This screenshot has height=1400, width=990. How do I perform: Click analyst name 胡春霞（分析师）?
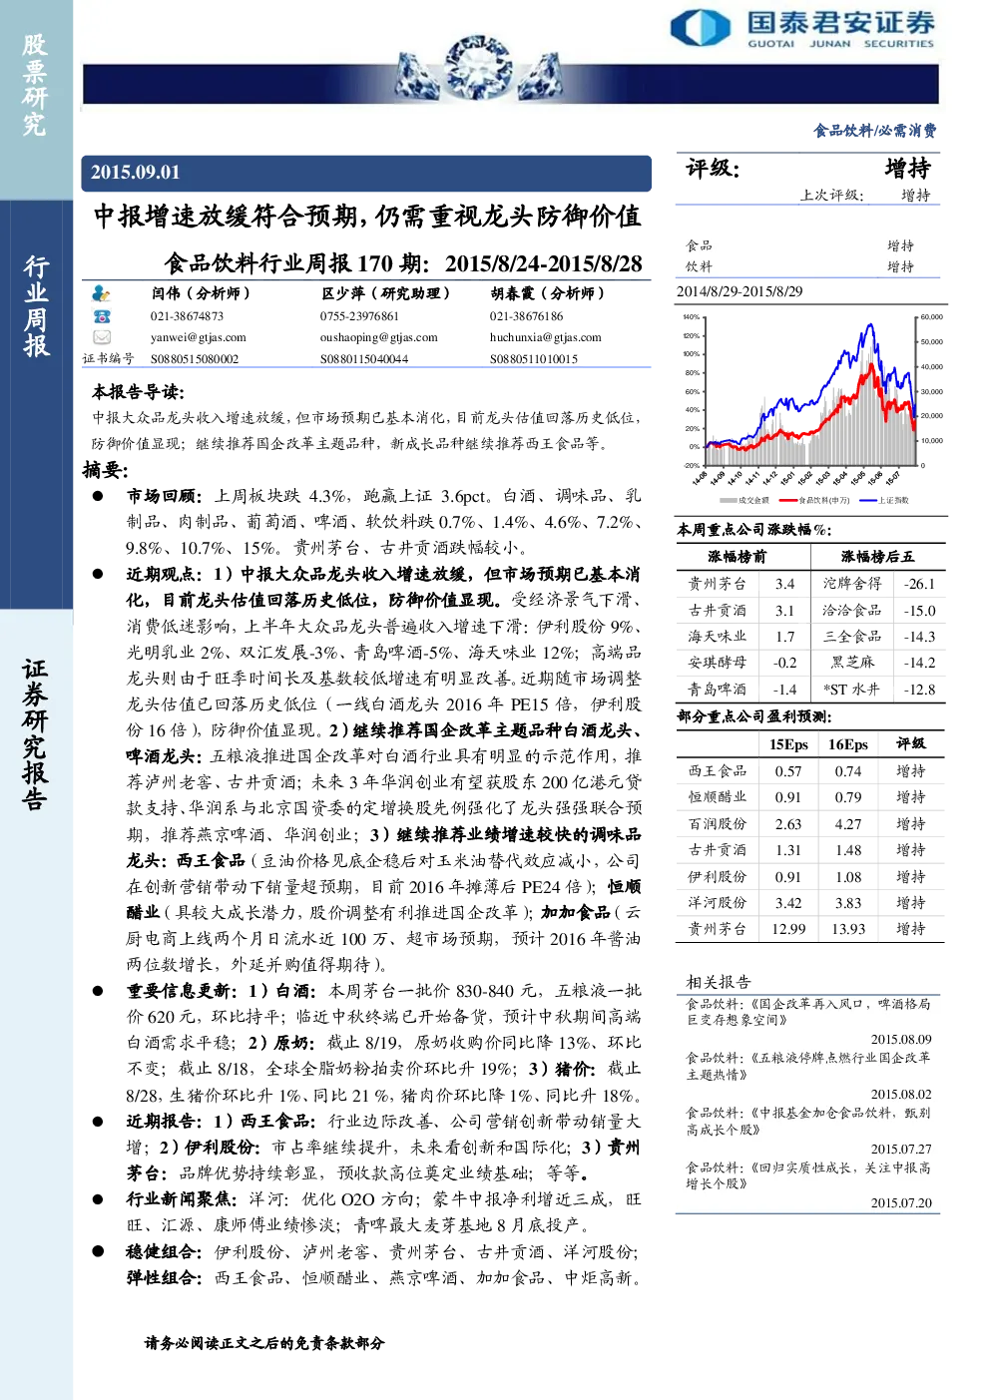[547, 293]
